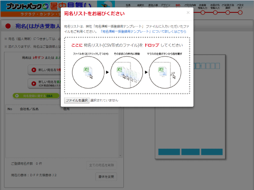Select the payment method step circle
Screen dimensions: 254x190
(x=227, y=12)
